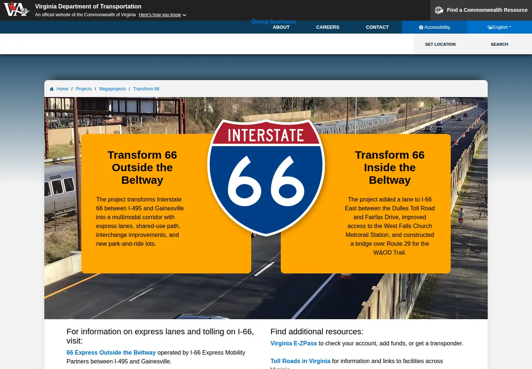Open Transform 66 Inside the Beltway card
The height and width of the screenshot is (369, 532).
pyautogui.click(x=366, y=204)
